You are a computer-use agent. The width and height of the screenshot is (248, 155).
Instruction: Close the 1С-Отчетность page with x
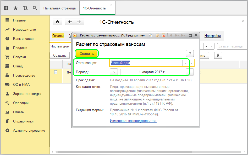(243, 21)
